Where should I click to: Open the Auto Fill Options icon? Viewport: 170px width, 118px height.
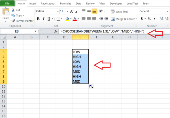tap(91, 87)
